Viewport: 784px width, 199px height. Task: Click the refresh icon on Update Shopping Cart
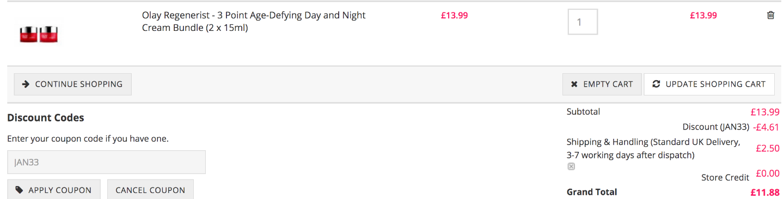point(656,84)
